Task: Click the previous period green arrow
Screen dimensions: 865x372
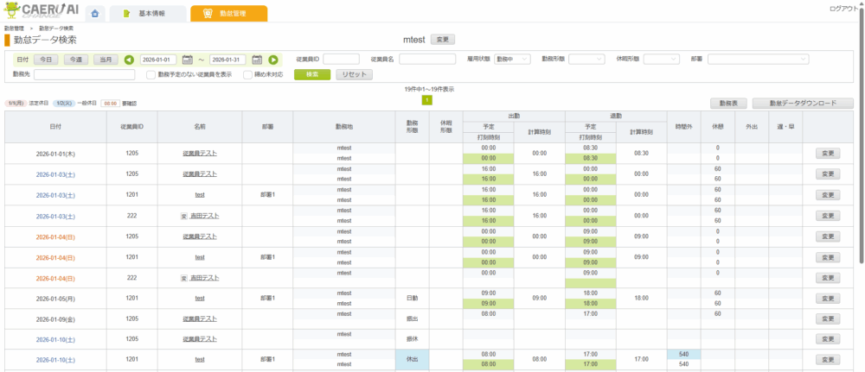Action: (x=129, y=60)
